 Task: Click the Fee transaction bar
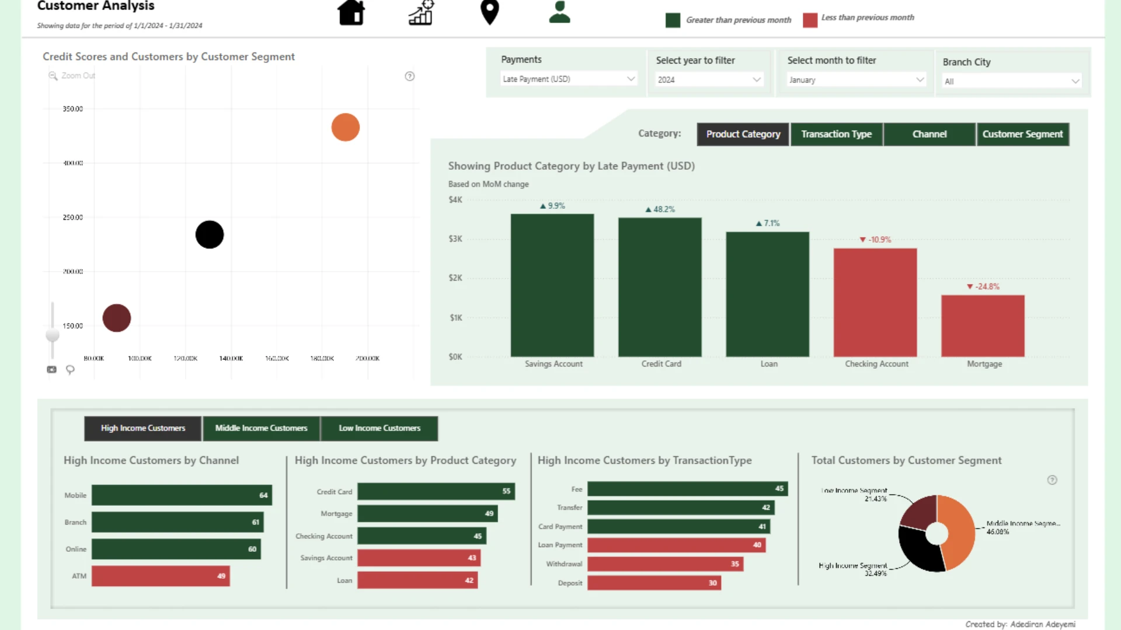(688, 489)
